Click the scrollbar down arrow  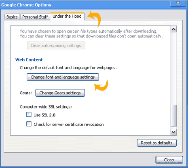(173, 132)
